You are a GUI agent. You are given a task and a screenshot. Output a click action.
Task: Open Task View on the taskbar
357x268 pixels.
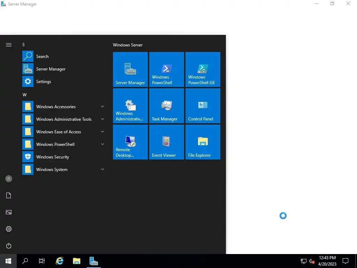tap(42, 261)
